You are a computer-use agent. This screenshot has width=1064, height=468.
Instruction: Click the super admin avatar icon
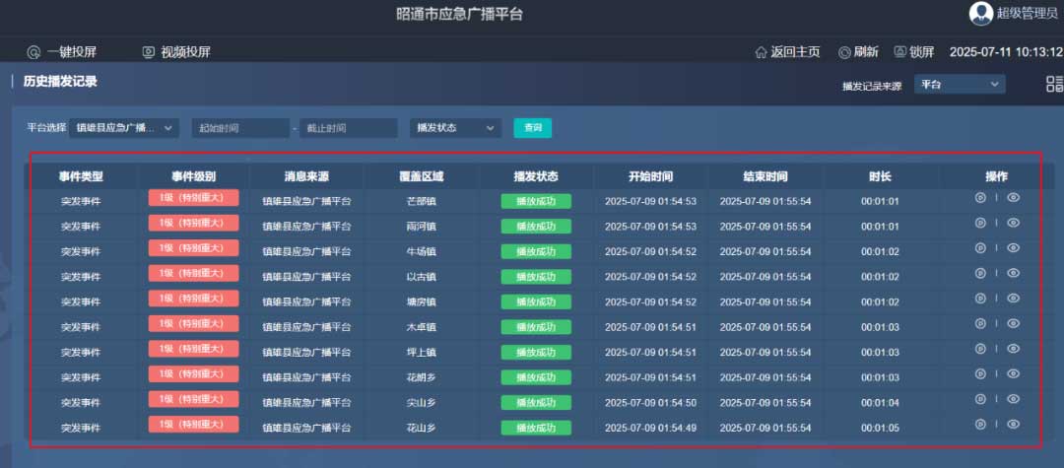point(980,13)
